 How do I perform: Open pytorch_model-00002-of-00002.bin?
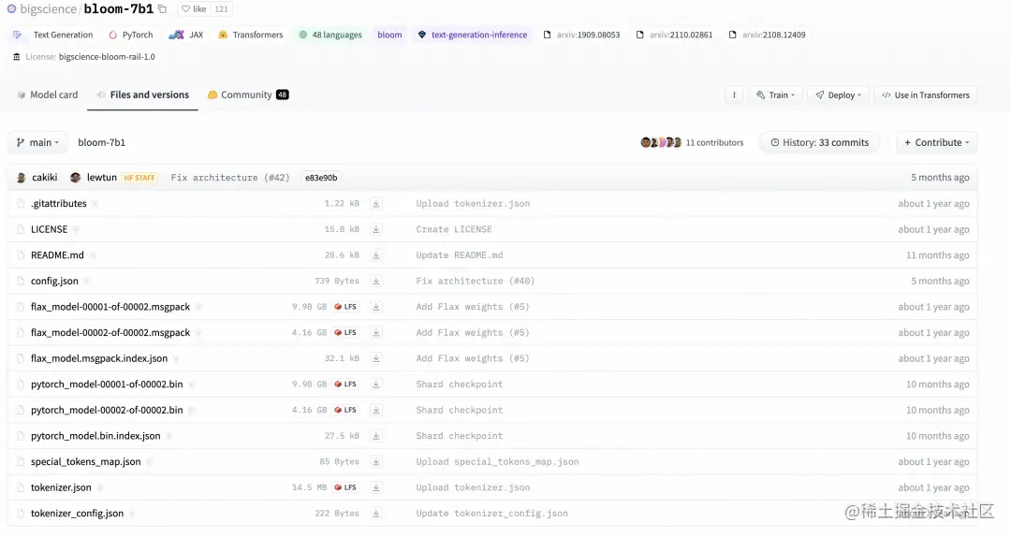pyautogui.click(x=107, y=410)
